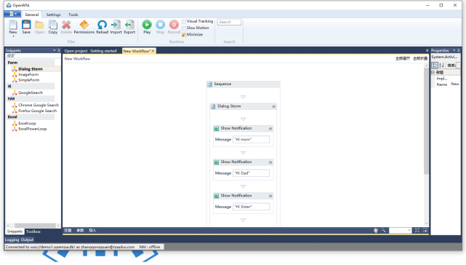Click the Import icon
Viewport: 466px width, 265px height.
click(x=116, y=25)
